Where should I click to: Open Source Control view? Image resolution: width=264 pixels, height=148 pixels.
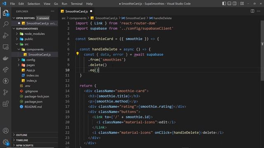coord(6,92)
